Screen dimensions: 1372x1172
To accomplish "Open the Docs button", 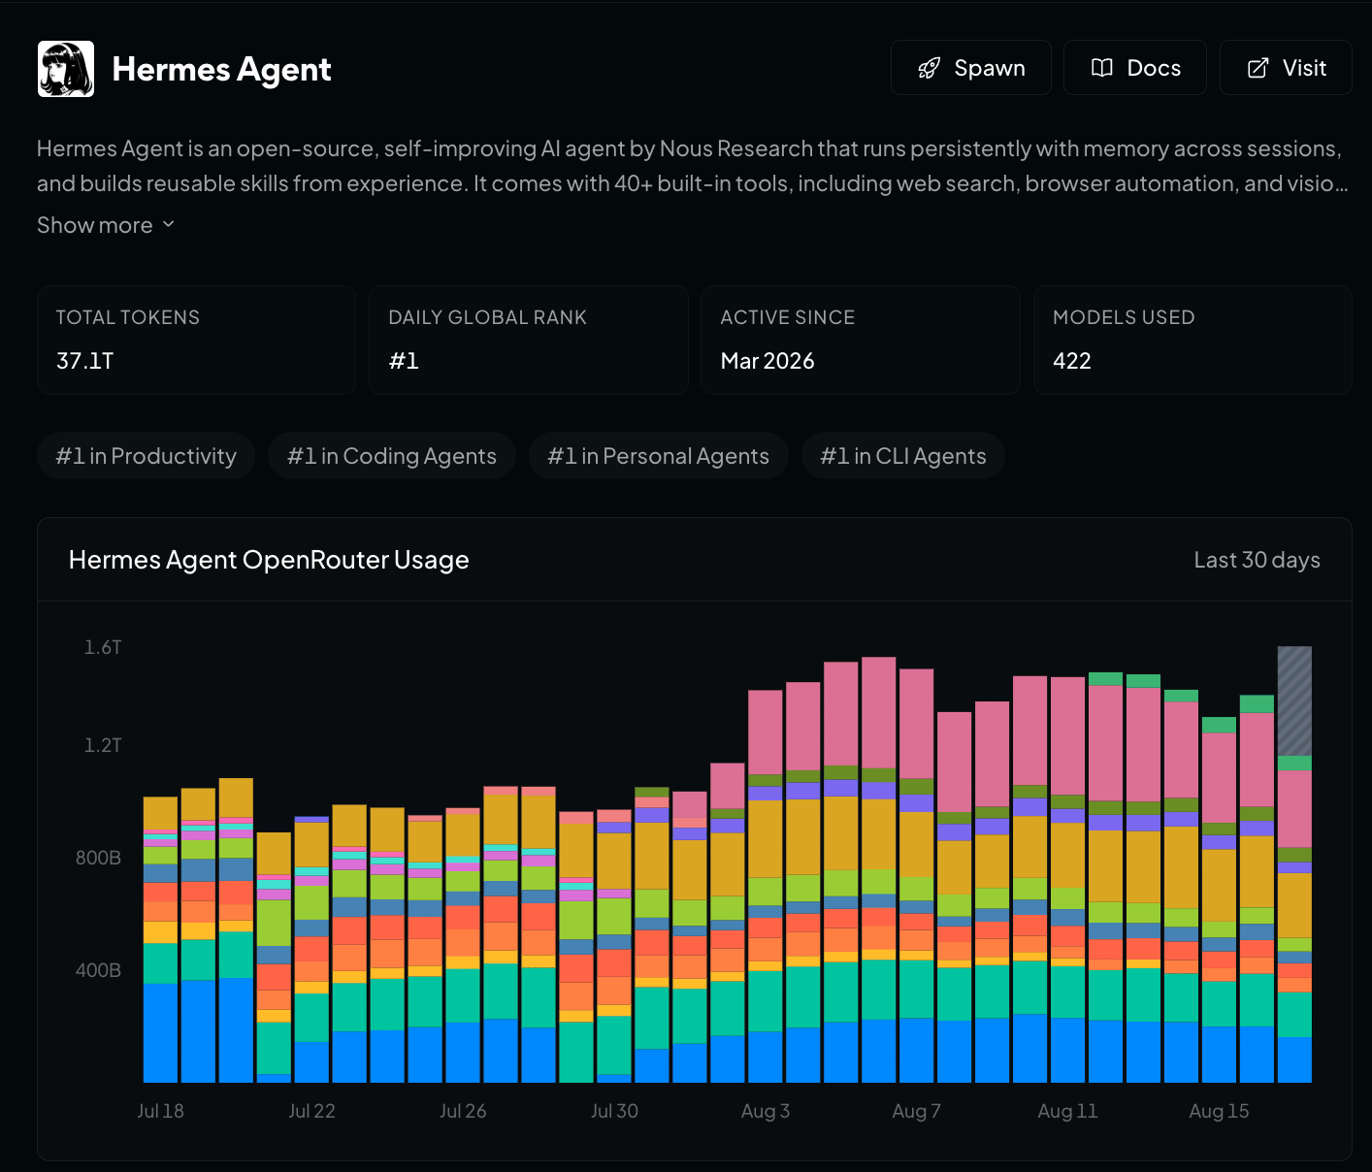I will (x=1135, y=68).
